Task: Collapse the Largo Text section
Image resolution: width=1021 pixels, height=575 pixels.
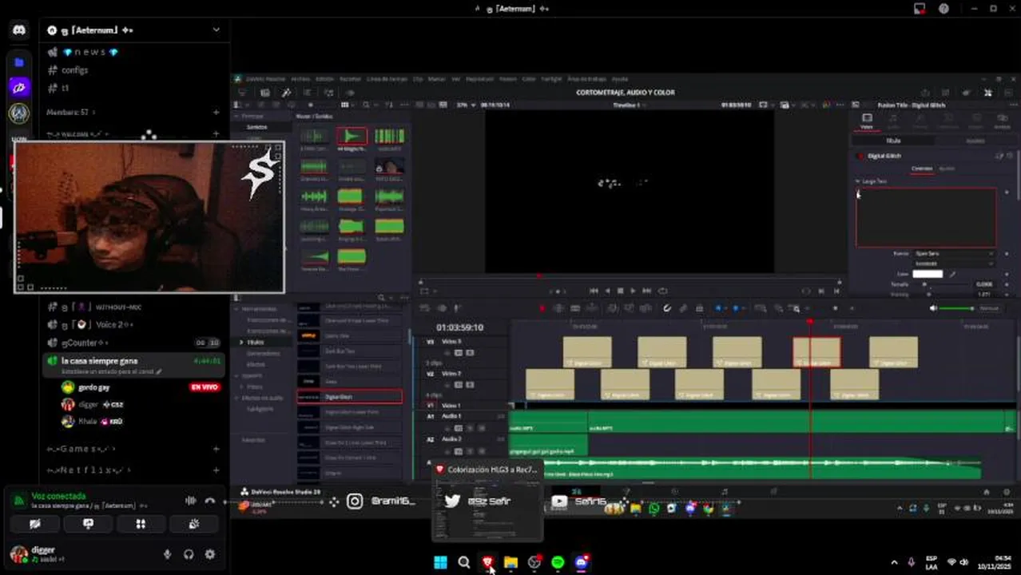Action: coord(857,181)
